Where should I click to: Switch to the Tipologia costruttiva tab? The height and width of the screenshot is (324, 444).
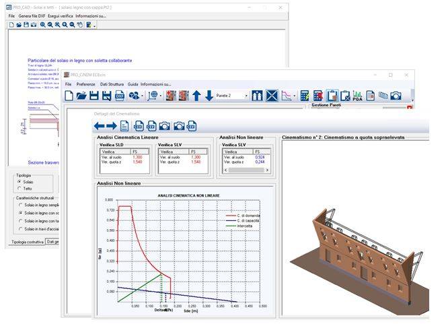click(x=28, y=242)
